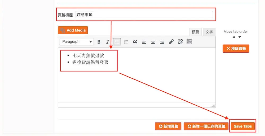Switch to the 文字 editor tab
265x136 pixels.
(209, 32)
